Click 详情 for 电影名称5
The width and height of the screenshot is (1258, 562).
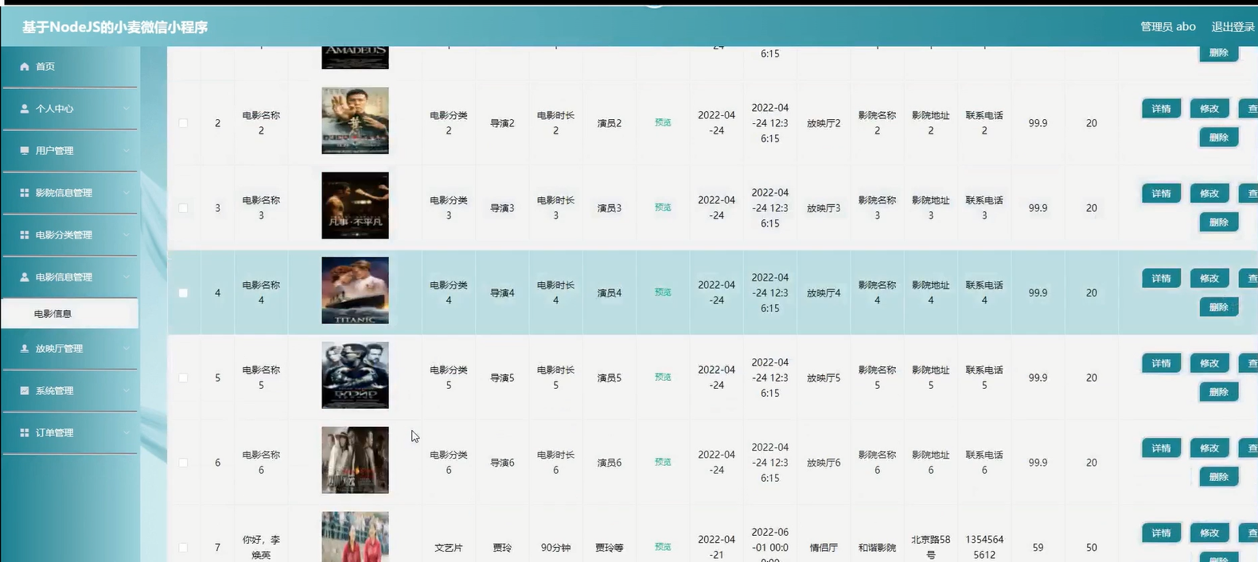click(x=1161, y=364)
